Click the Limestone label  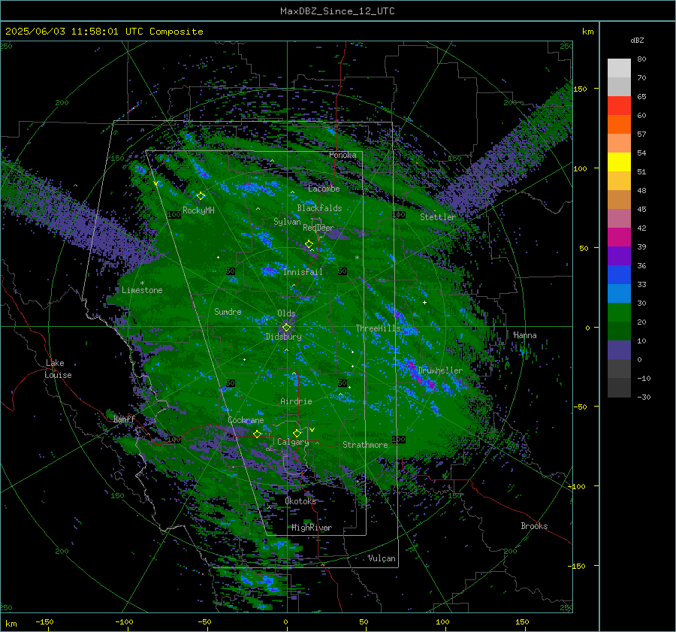142,290
